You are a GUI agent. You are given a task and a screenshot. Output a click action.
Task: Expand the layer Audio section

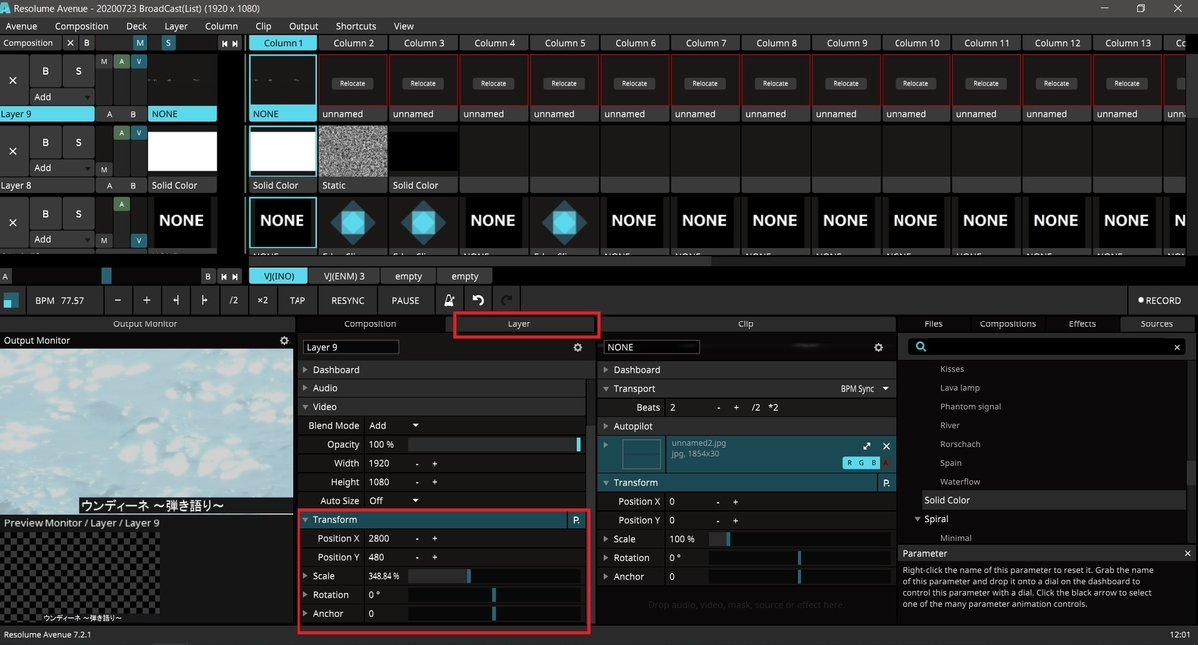[x=305, y=388]
